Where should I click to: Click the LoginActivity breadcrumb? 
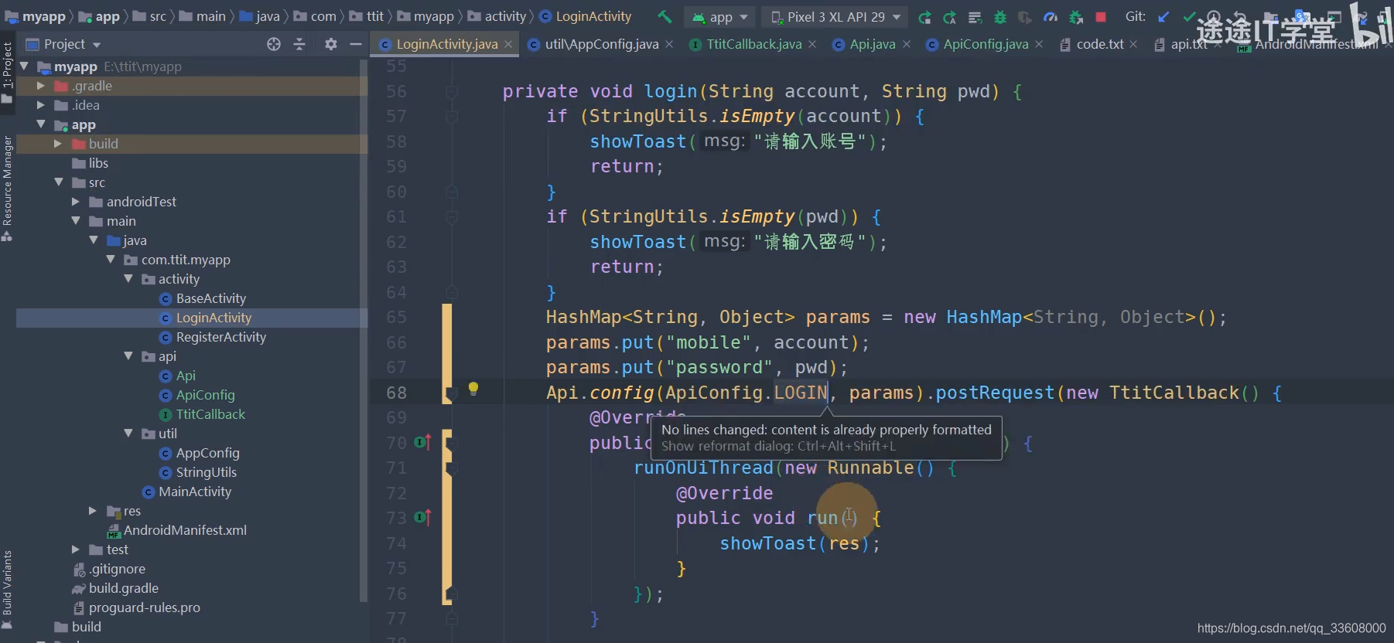click(586, 16)
